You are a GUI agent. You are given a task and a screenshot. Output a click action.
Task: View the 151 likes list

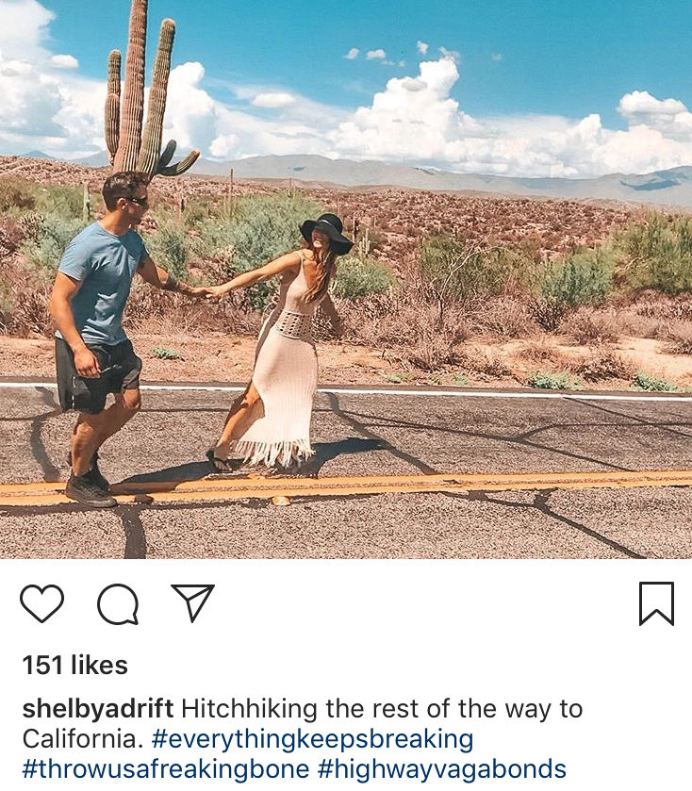pos(74,665)
